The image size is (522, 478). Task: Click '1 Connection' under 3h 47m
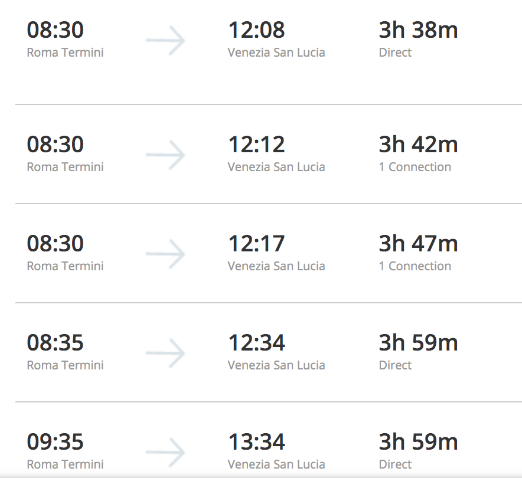(415, 266)
